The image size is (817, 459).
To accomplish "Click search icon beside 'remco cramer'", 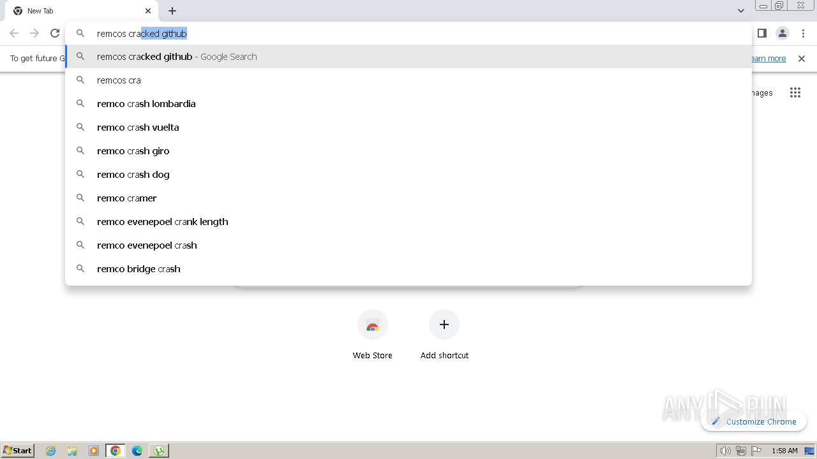I will click(x=80, y=198).
